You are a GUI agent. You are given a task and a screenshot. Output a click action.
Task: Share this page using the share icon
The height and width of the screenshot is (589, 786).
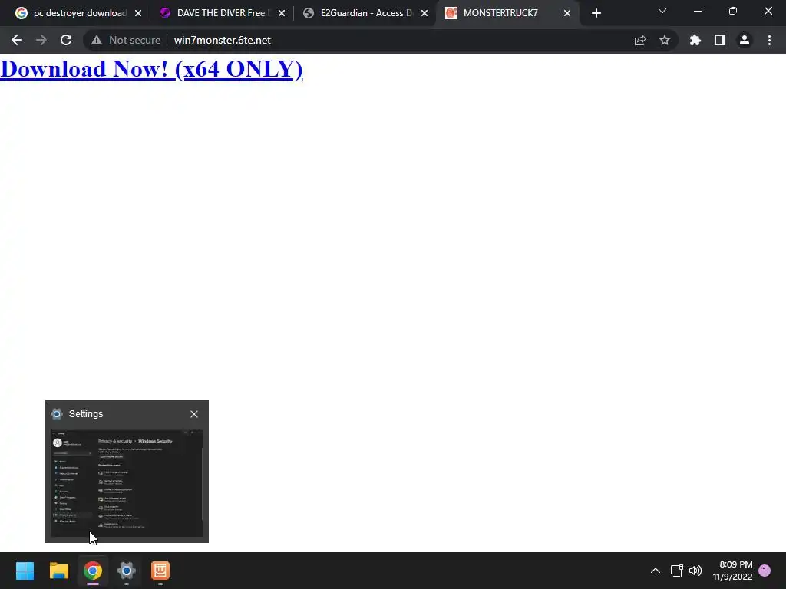tap(640, 40)
